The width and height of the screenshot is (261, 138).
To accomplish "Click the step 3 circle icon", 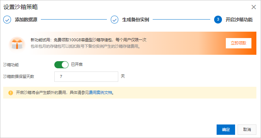I will point(218,20).
